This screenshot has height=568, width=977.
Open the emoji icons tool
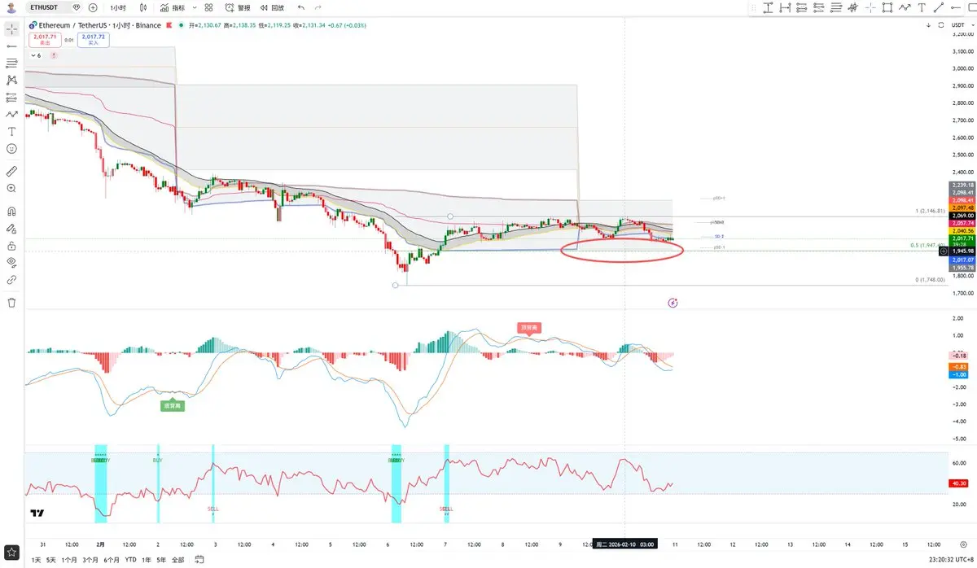click(x=11, y=148)
